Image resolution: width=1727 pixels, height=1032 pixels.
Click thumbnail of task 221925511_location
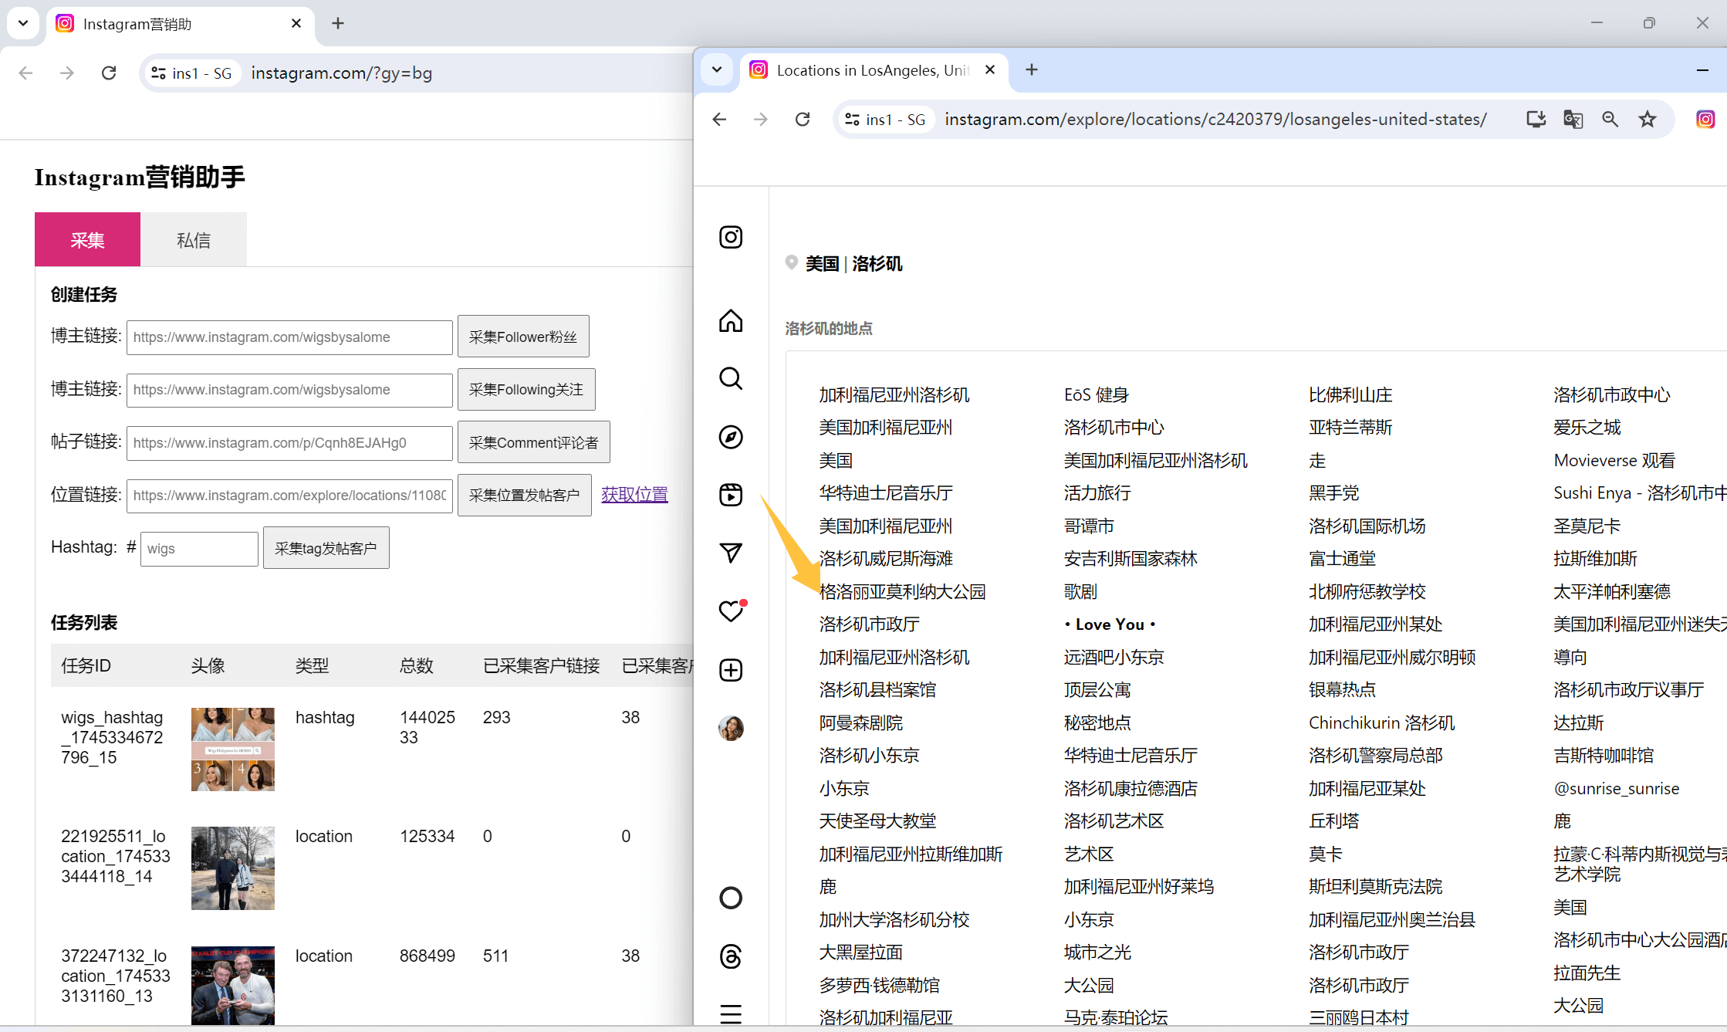233,868
